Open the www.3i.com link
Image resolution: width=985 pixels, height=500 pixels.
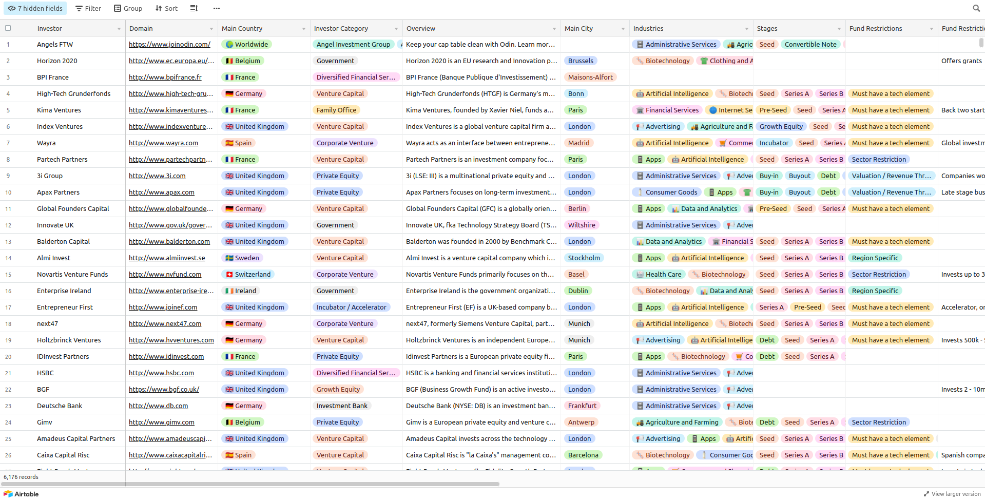point(157,176)
